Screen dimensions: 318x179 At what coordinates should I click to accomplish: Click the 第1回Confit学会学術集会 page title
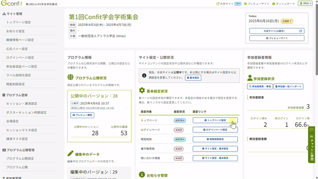(103, 17)
